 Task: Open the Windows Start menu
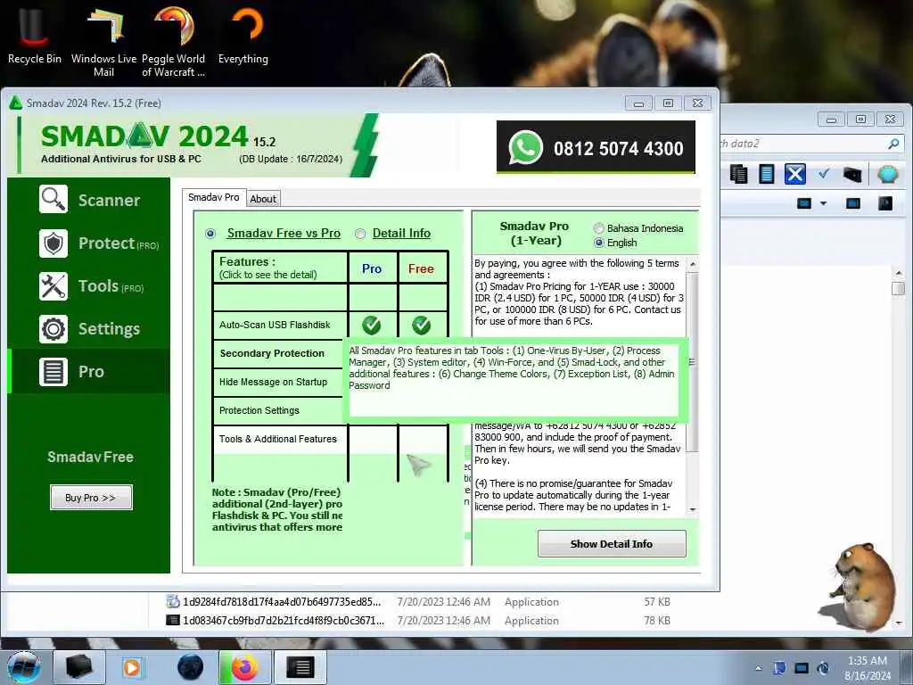[x=24, y=667]
